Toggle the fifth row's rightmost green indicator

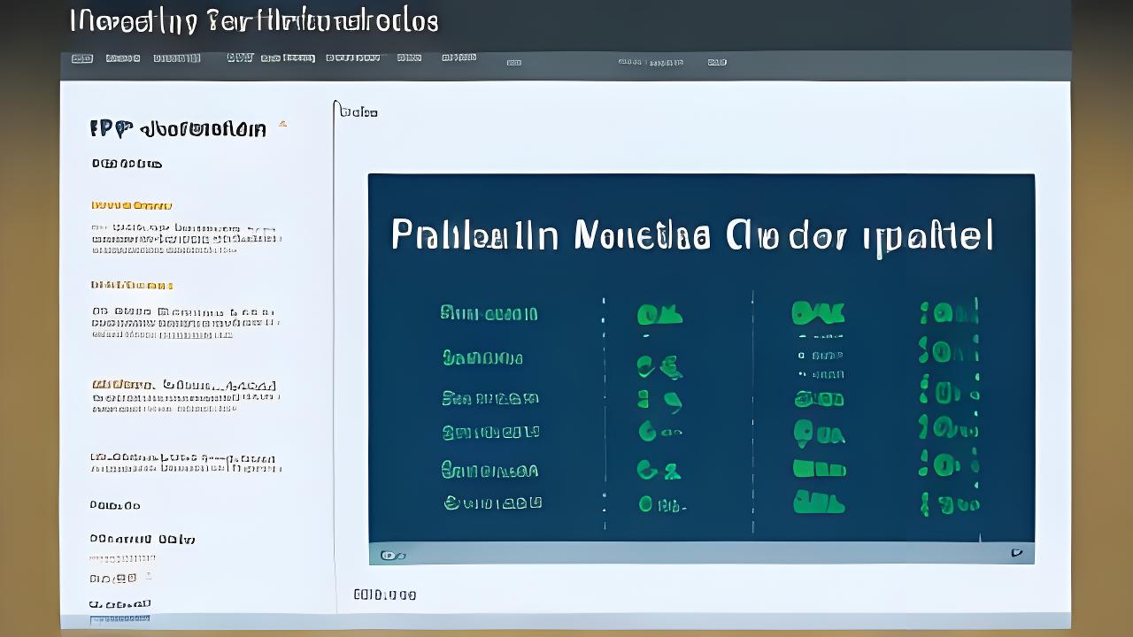pos(949,465)
